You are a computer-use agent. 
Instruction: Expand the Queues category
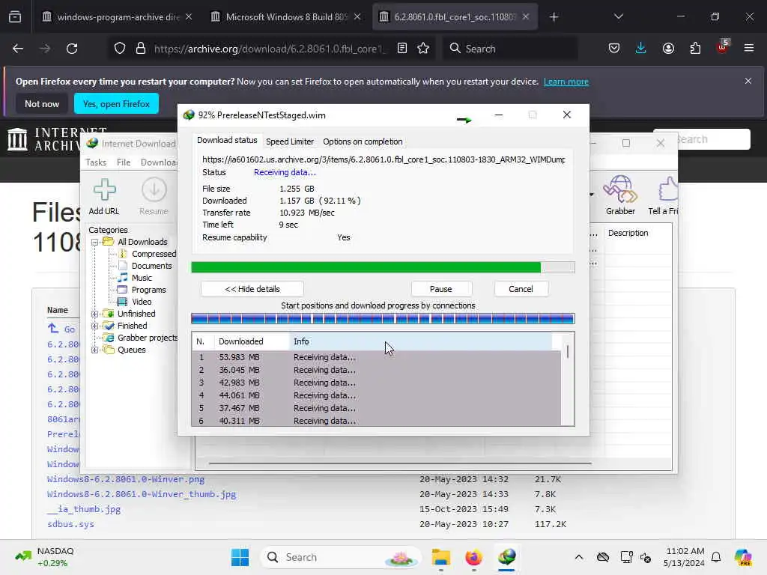tap(95, 350)
